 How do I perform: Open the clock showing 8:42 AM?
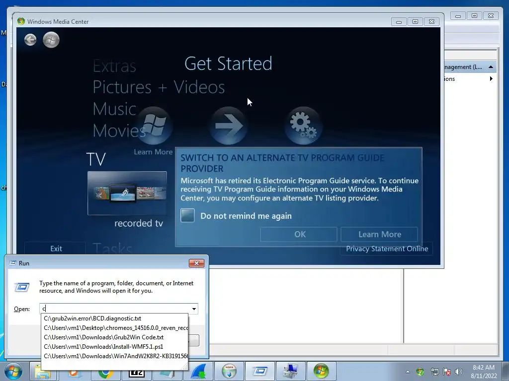tap(484, 372)
